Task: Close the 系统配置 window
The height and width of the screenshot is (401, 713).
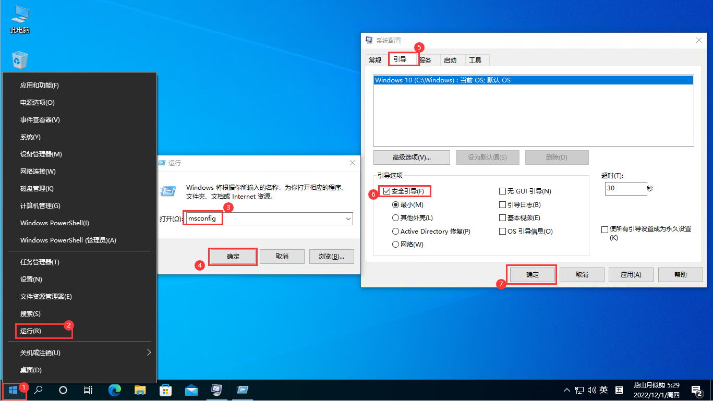Action: coord(698,40)
